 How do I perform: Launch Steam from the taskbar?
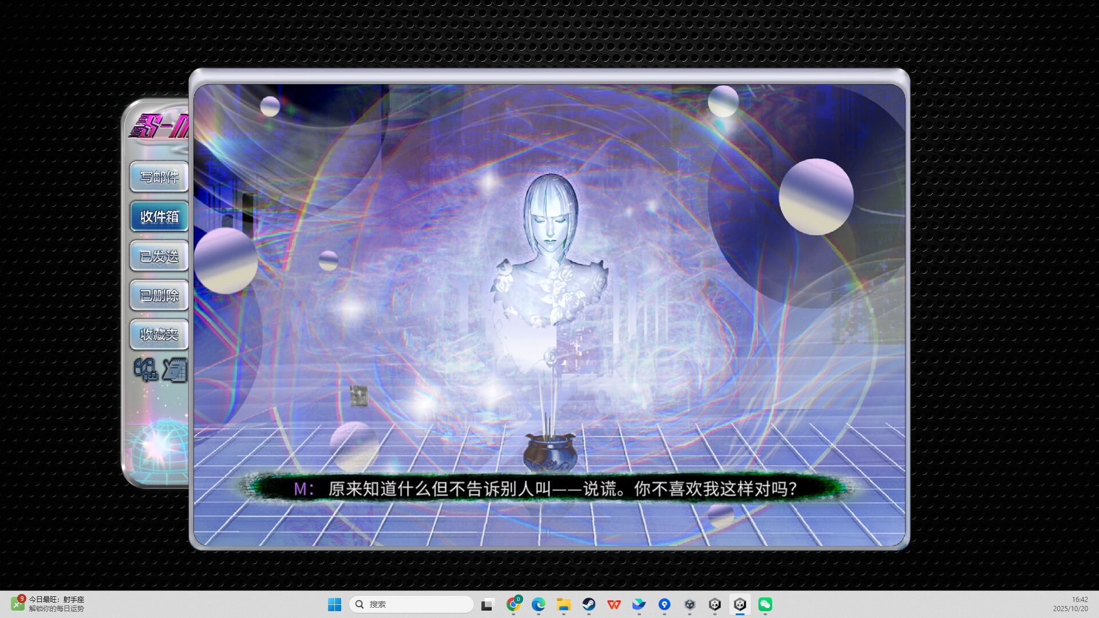coord(590,604)
